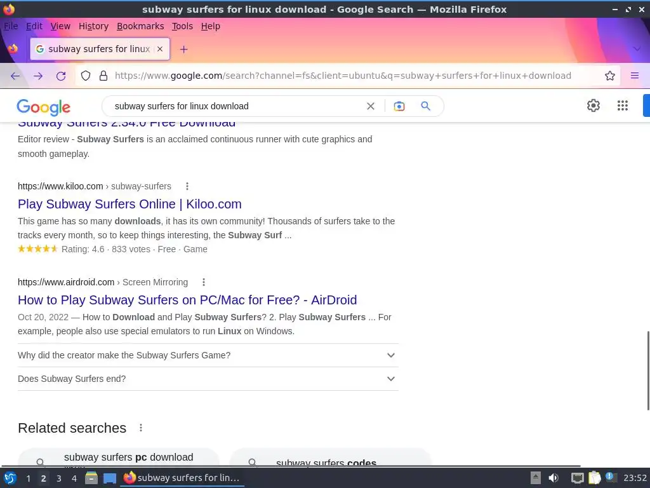Reload the current page
The width and height of the screenshot is (650, 488).
click(x=61, y=76)
